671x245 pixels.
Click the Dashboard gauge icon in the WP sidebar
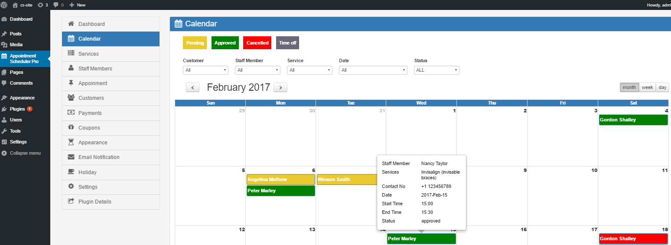point(4,19)
